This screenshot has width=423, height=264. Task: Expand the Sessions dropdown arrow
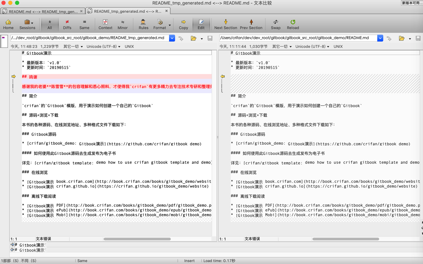click(32, 23)
